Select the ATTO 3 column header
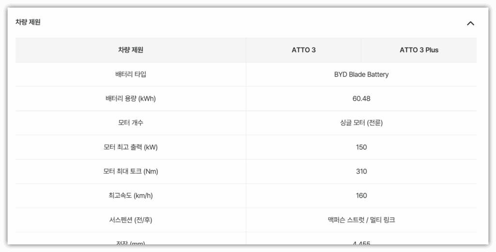 (304, 50)
